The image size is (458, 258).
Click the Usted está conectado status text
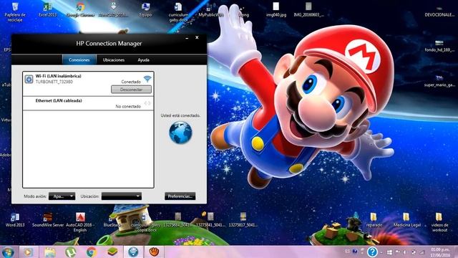pos(180,115)
